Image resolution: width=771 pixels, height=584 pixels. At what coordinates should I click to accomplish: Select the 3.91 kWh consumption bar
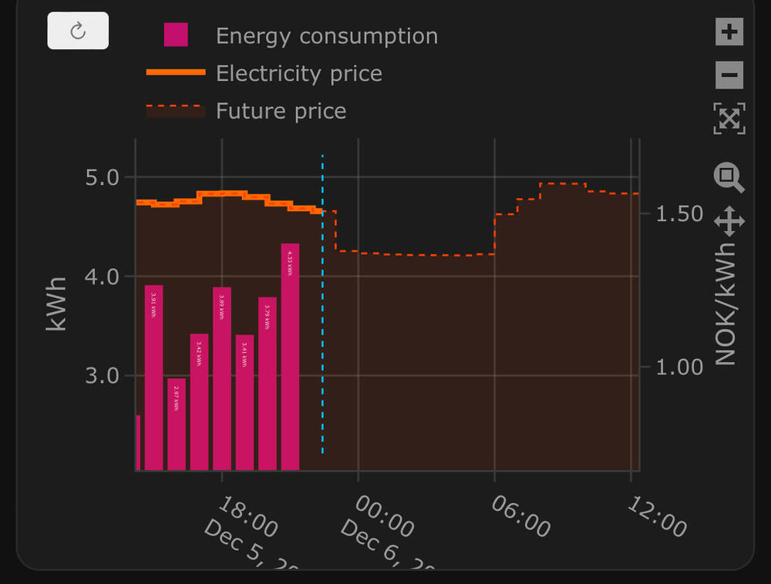click(154, 378)
